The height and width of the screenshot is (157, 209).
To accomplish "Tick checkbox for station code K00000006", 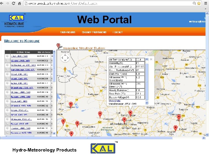I will 8,78.
